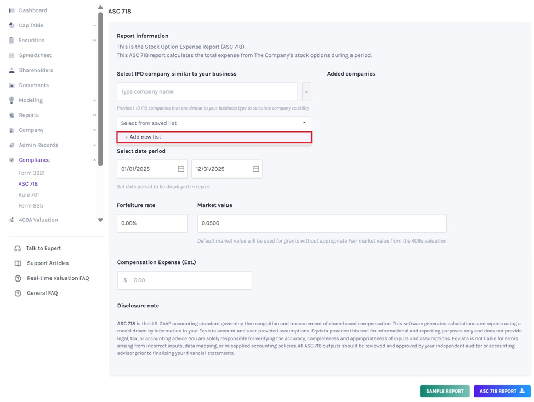Click the SAMPLE REPORT button
Viewport: 534px width, 402px height.
click(x=445, y=391)
